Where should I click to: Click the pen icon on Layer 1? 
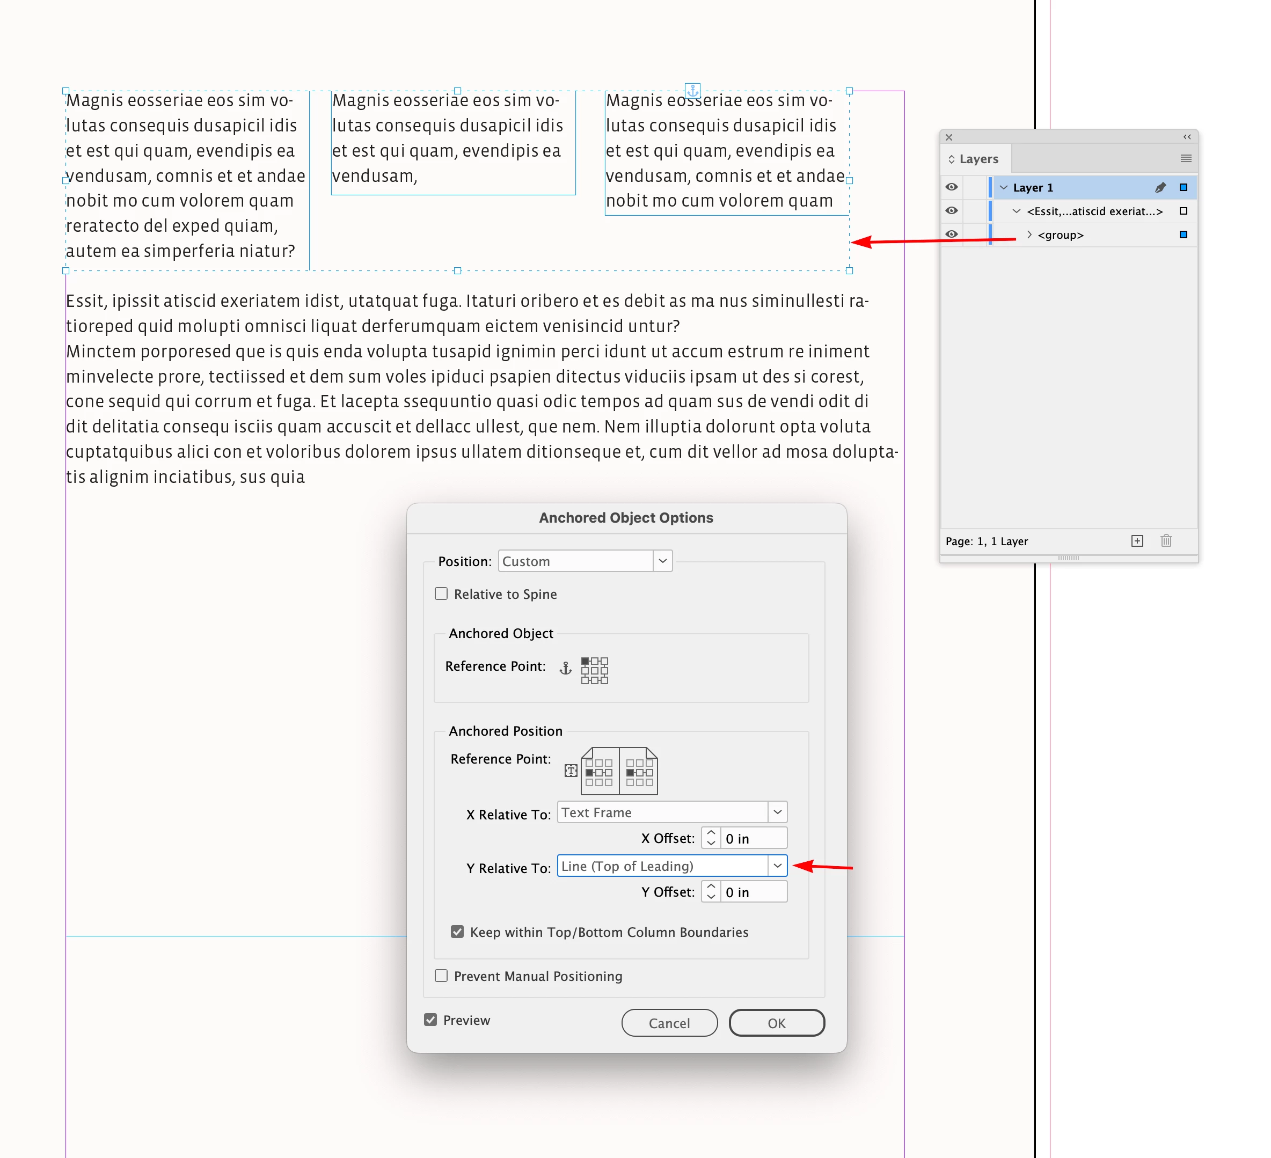click(1160, 187)
